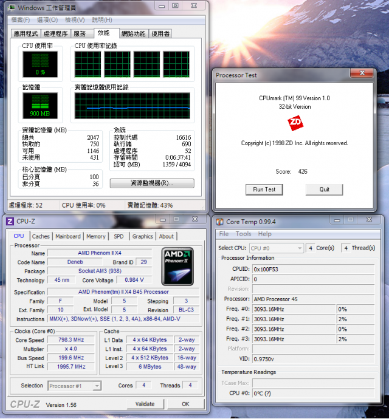Image resolution: width=389 pixels, height=419 pixels.
Task: Click the Core Voltage value 0.984 V
Action: click(134, 280)
